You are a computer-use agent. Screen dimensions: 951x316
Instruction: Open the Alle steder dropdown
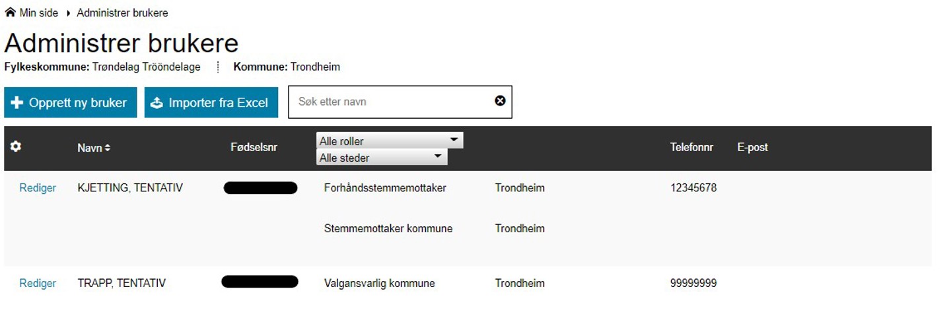pyautogui.click(x=382, y=157)
